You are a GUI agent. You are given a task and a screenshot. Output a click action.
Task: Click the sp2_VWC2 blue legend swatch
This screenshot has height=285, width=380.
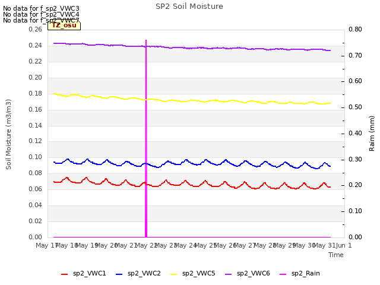point(119,274)
